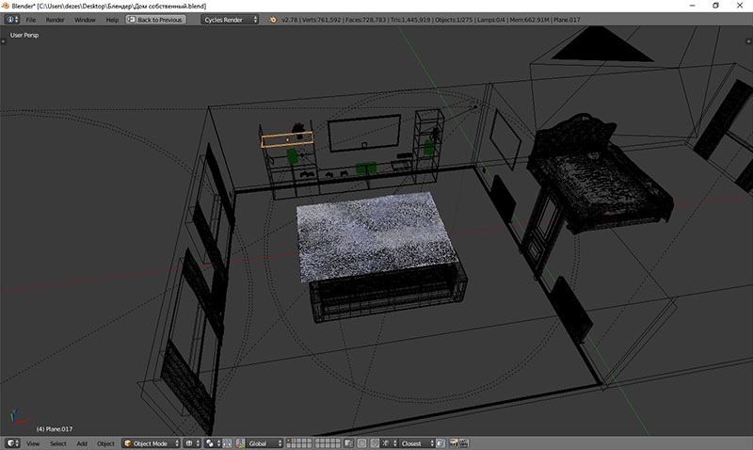753x450 pixels.
Task: Open the viewport shading mode selector
Action: point(192,442)
